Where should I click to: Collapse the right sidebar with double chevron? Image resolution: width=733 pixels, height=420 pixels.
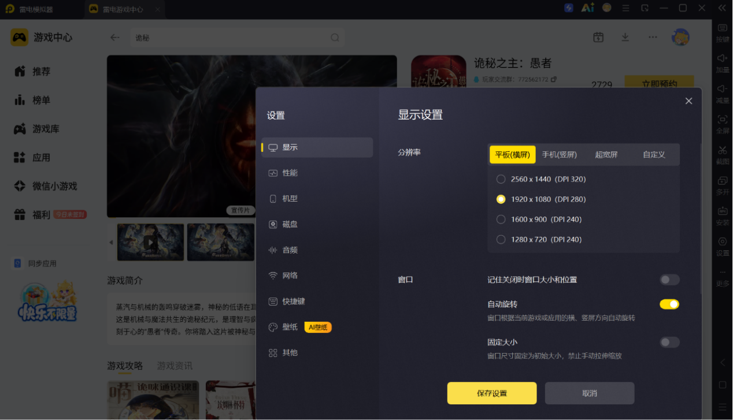[x=722, y=8]
